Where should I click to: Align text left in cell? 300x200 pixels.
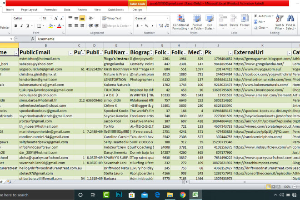pyautogui.click(x=70, y=25)
